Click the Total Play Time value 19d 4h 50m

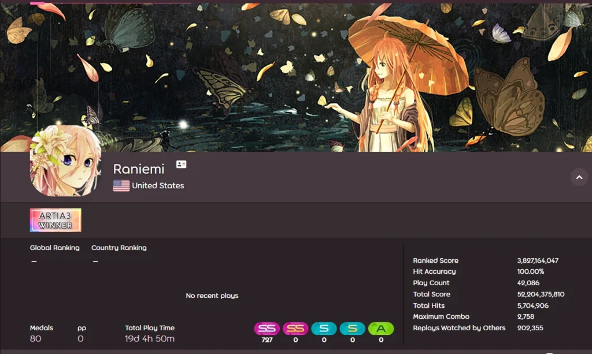pyautogui.click(x=150, y=338)
